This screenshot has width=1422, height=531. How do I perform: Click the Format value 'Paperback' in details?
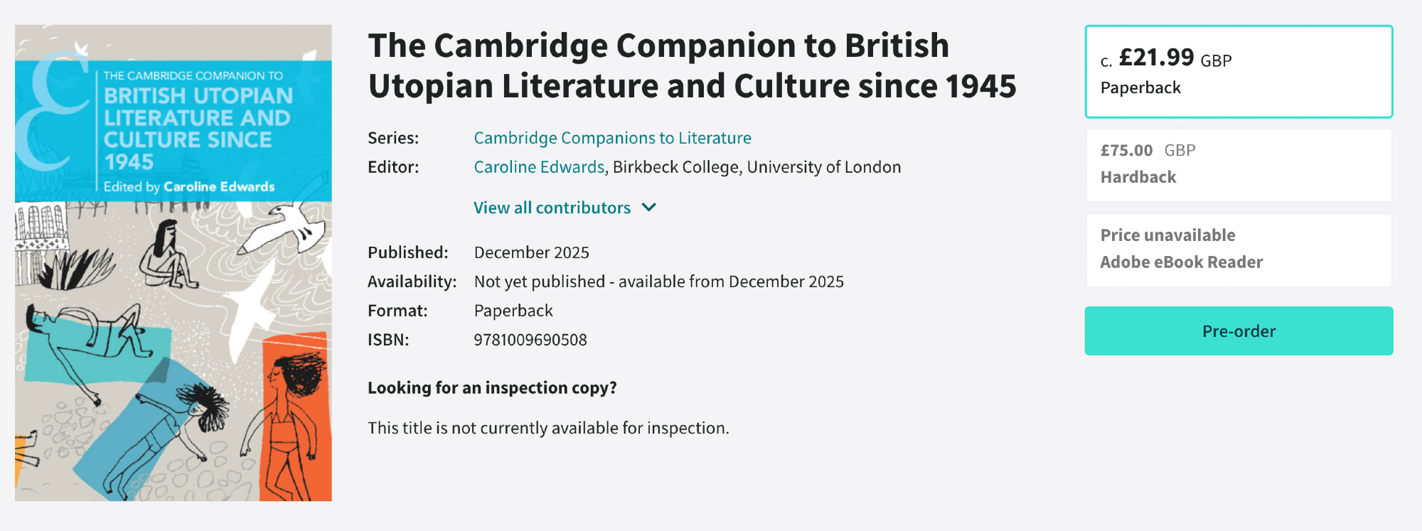(x=513, y=311)
